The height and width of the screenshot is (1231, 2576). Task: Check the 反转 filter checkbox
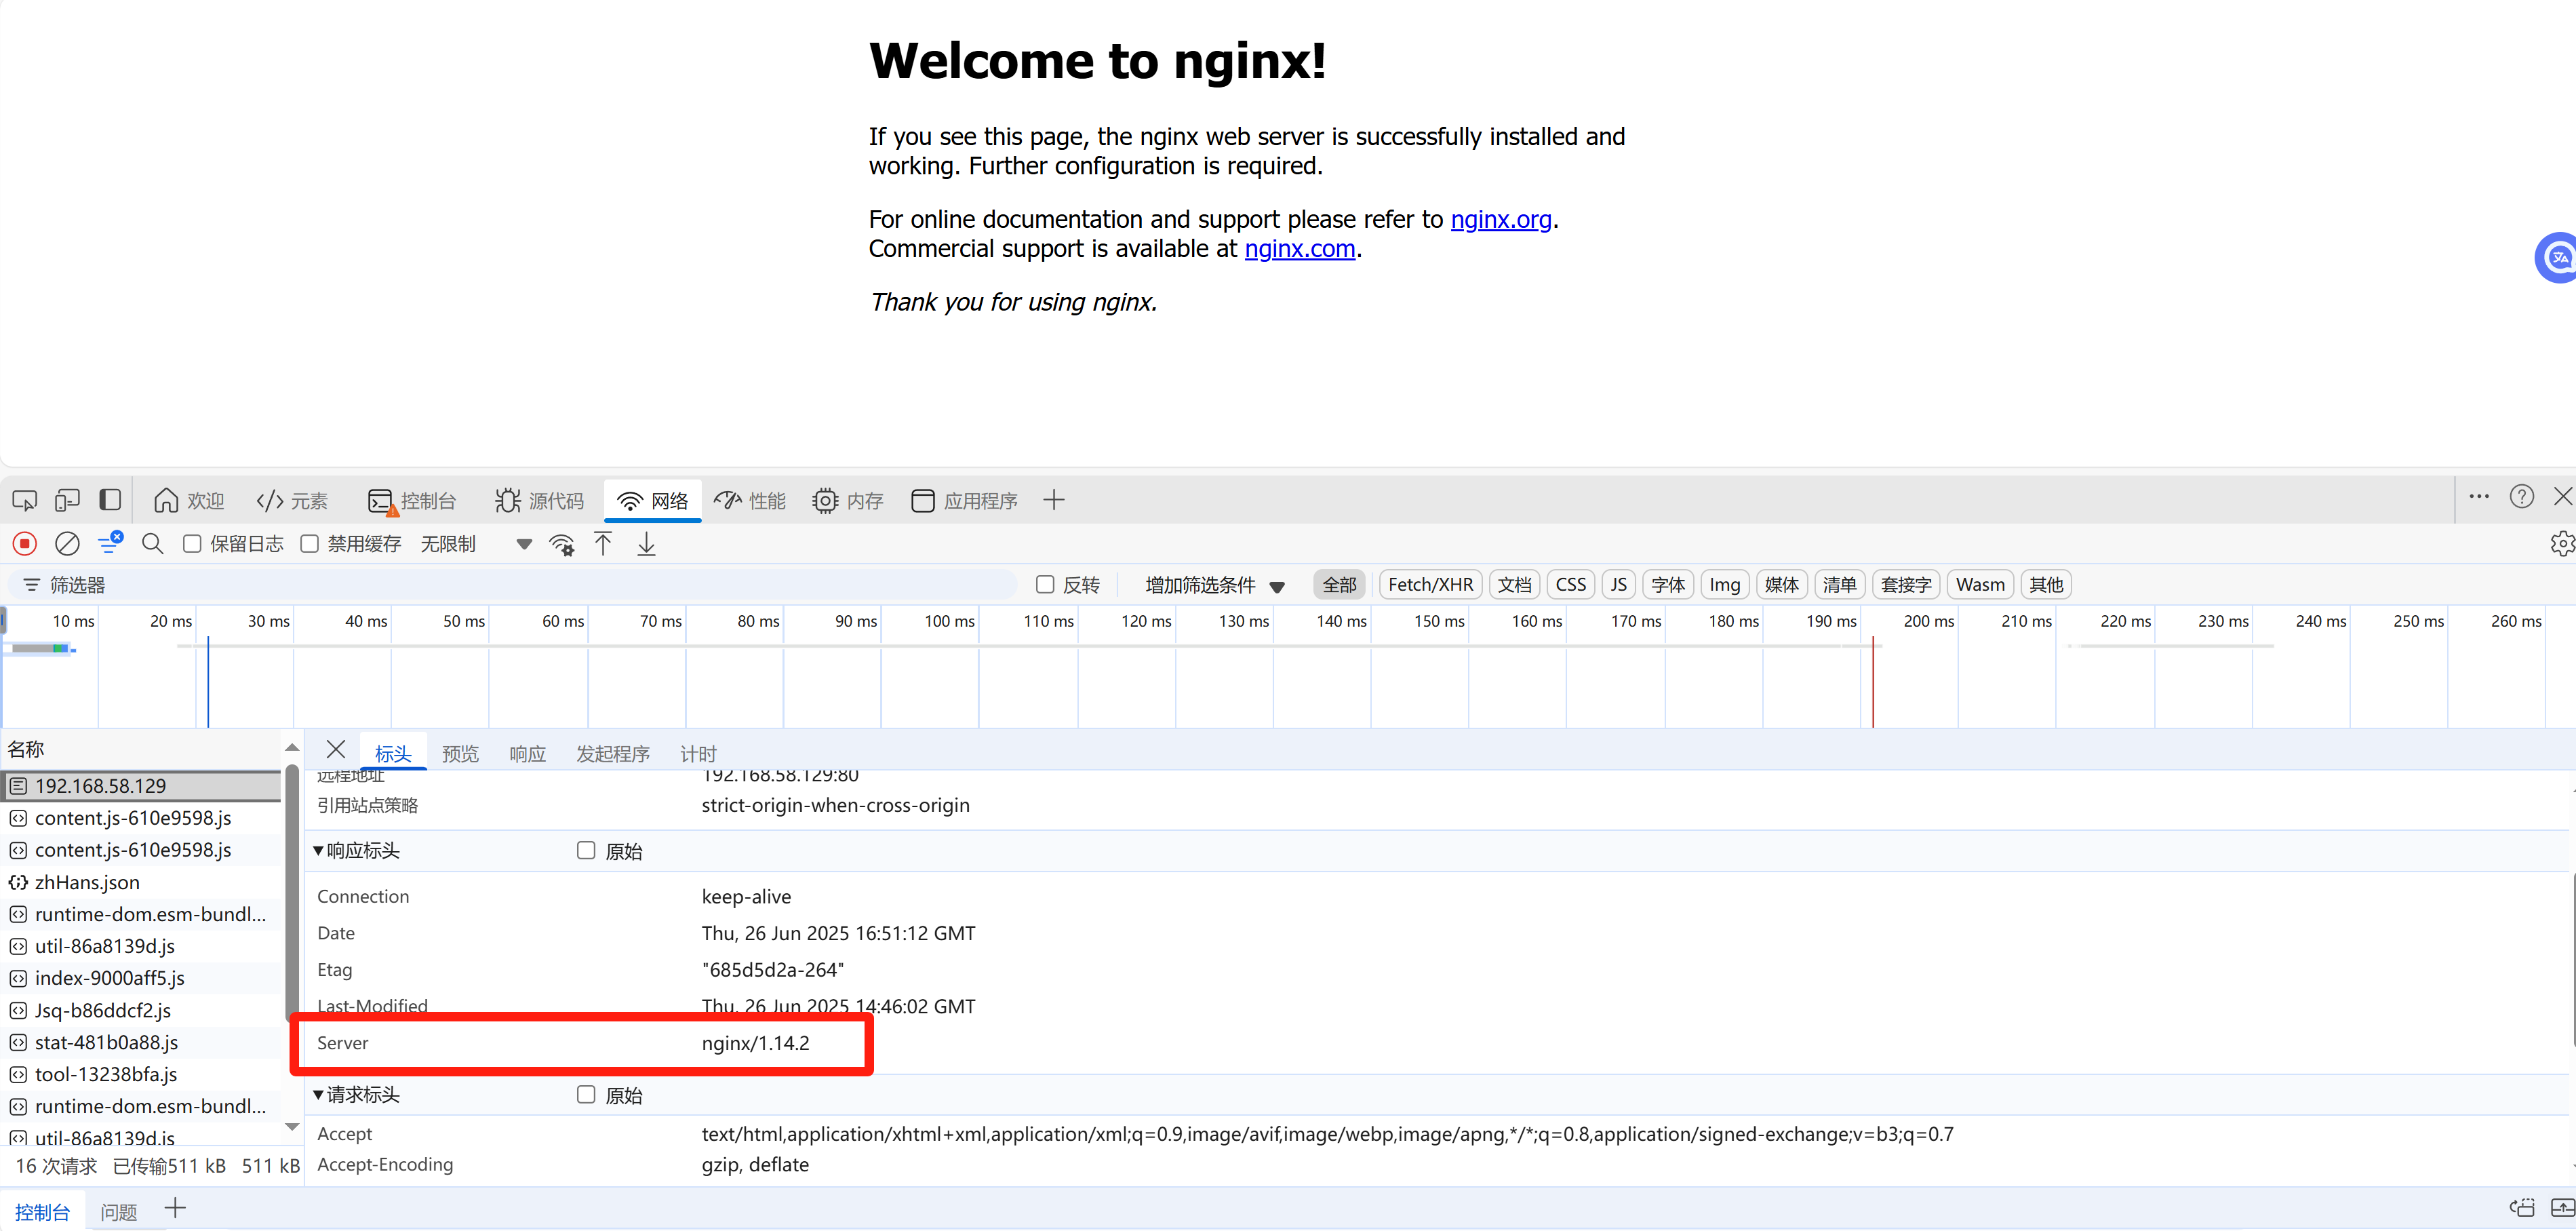click(x=1045, y=584)
